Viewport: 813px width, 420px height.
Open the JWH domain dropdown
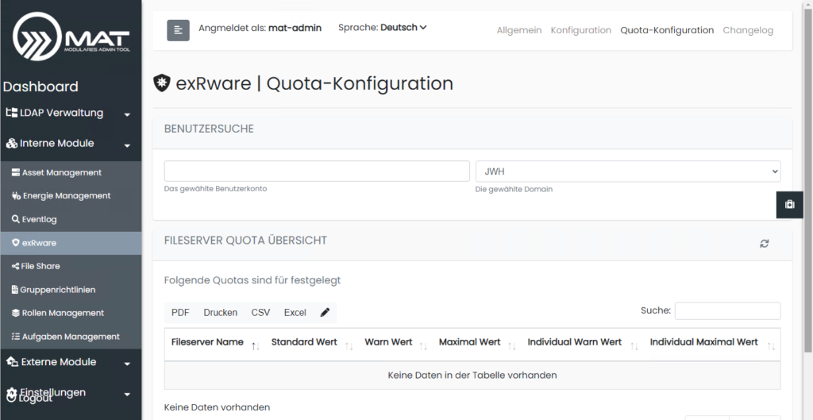(627, 171)
